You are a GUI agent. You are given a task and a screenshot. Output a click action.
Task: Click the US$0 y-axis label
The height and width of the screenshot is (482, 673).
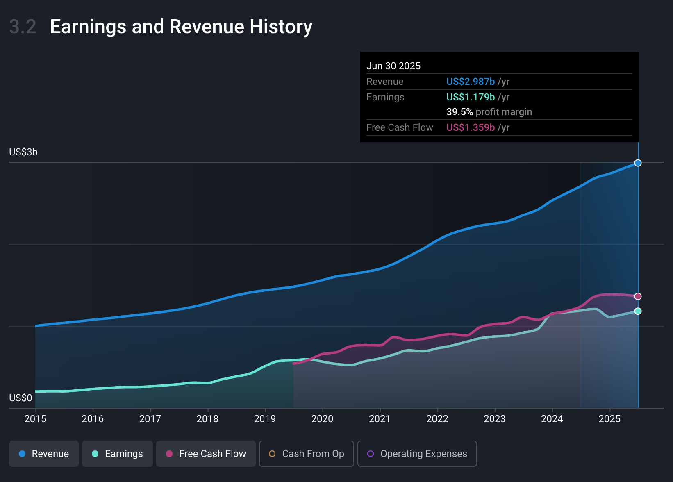[x=20, y=398]
